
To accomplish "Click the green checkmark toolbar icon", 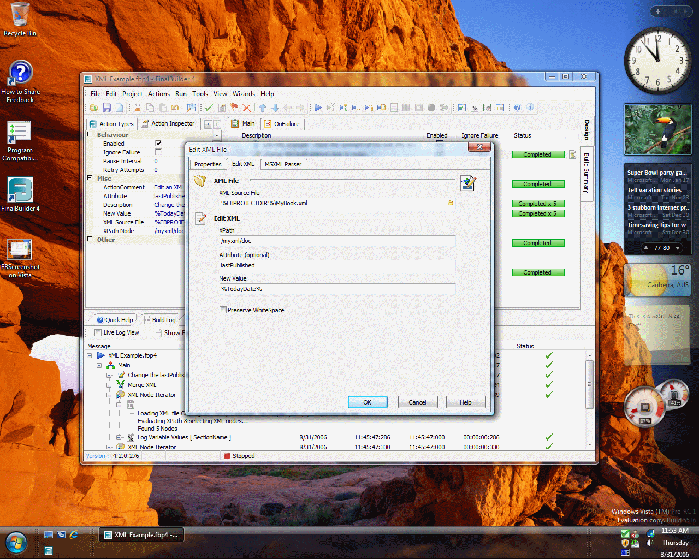I will point(209,108).
